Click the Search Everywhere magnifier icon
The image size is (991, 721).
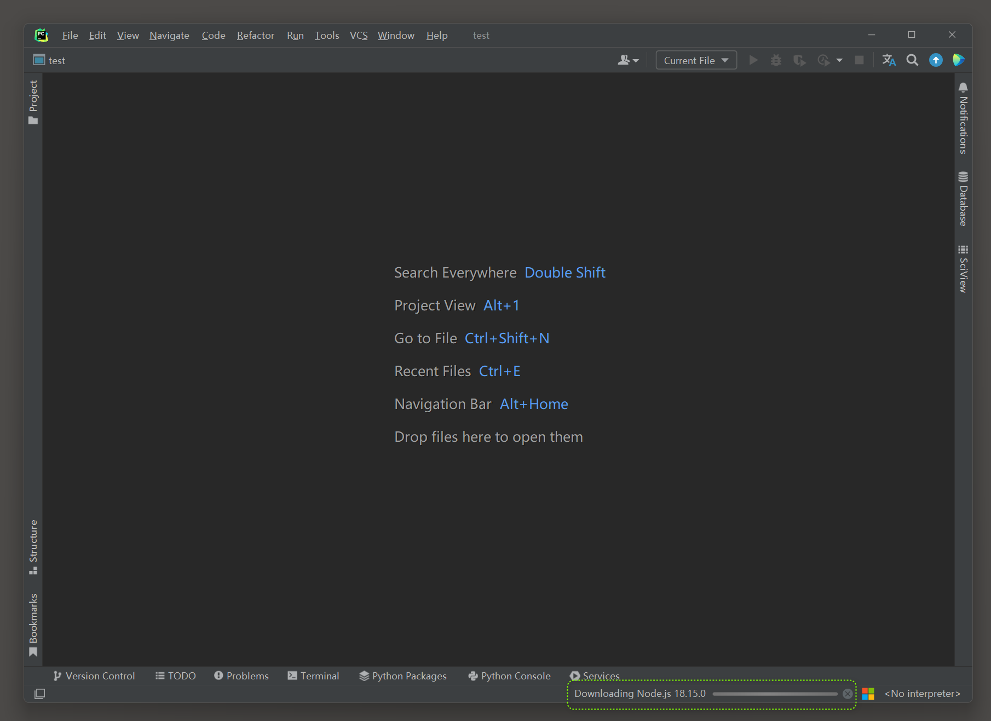tap(912, 60)
